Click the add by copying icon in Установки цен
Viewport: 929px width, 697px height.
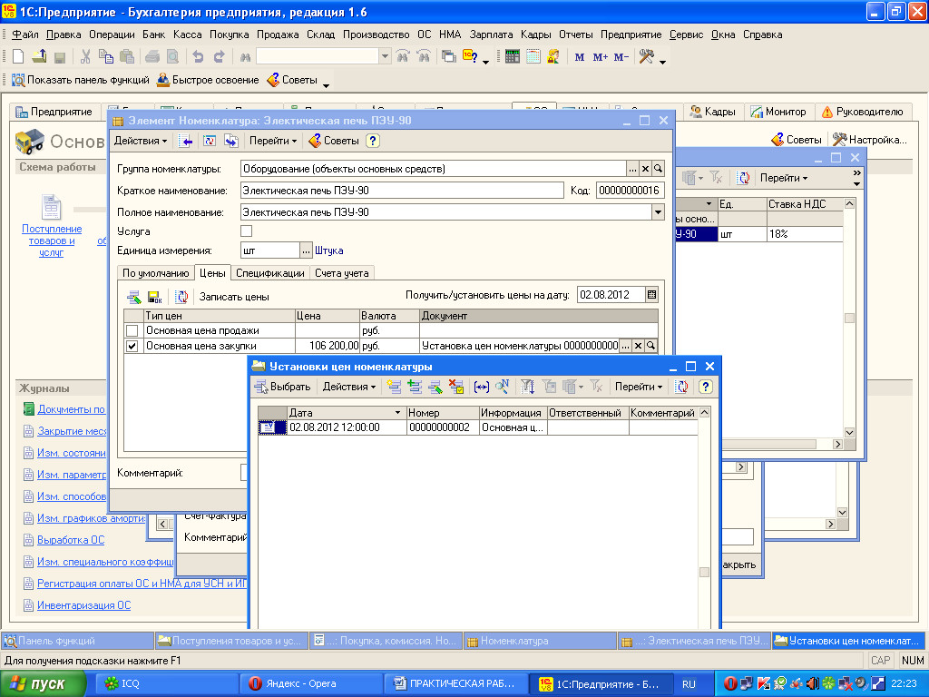point(415,387)
